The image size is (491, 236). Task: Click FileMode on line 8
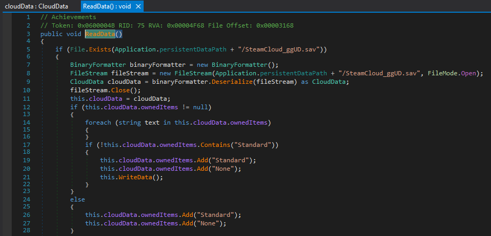[442, 73]
